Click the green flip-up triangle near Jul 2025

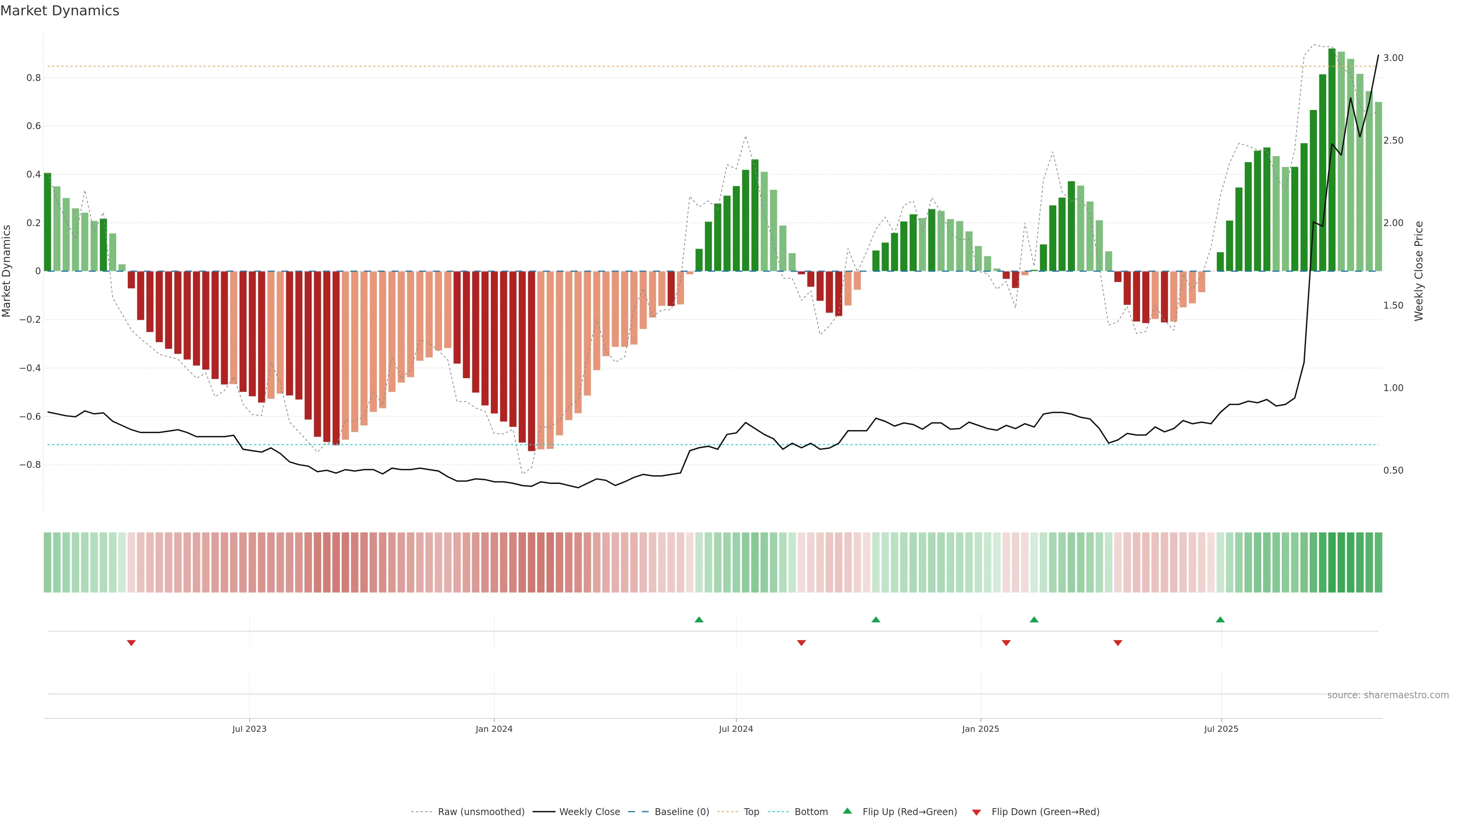point(1220,620)
